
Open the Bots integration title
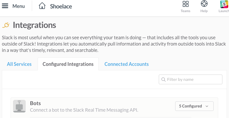pos(36,103)
